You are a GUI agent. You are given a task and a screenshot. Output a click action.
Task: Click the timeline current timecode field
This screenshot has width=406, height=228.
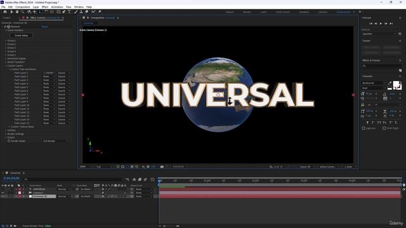(11, 179)
